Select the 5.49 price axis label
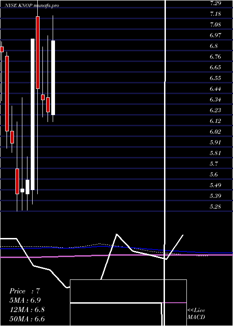The width and height of the screenshot is (233, 326). (215, 185)
